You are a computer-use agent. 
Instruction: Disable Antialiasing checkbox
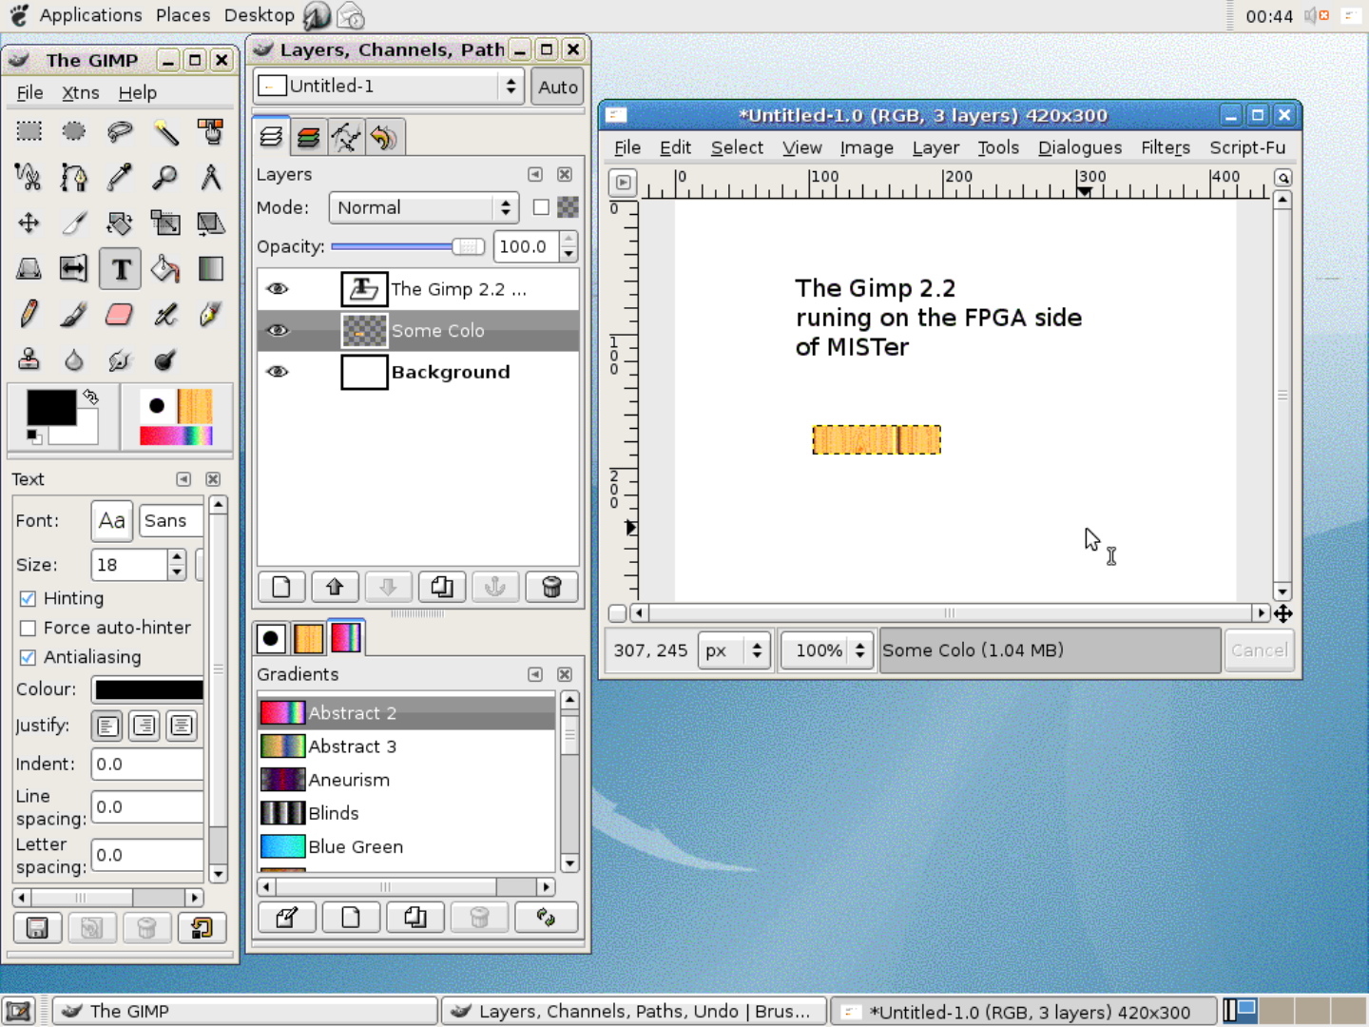click(x=28, y=657)
